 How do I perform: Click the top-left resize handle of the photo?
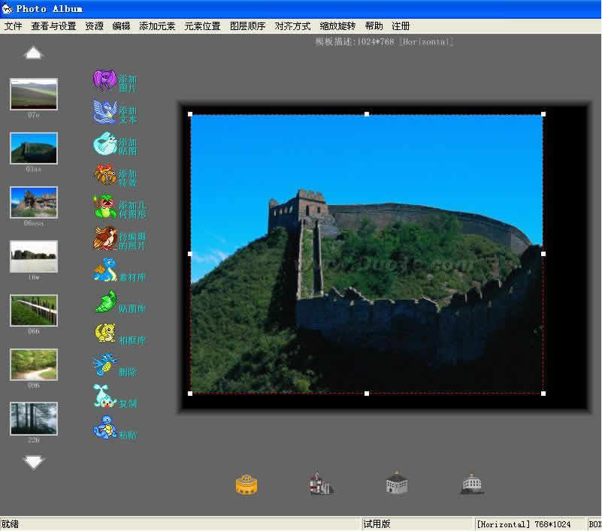point(190,114)
